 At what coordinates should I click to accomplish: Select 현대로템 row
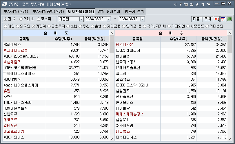pyautogui.click(x=171, y=56)
